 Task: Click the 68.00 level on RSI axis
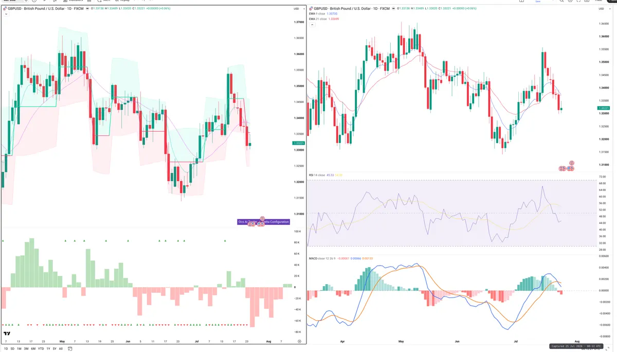click(x=603, y=183)
